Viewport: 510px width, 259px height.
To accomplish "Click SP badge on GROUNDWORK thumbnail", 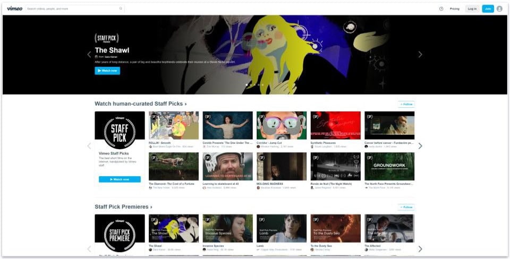I will click(370, 157).
